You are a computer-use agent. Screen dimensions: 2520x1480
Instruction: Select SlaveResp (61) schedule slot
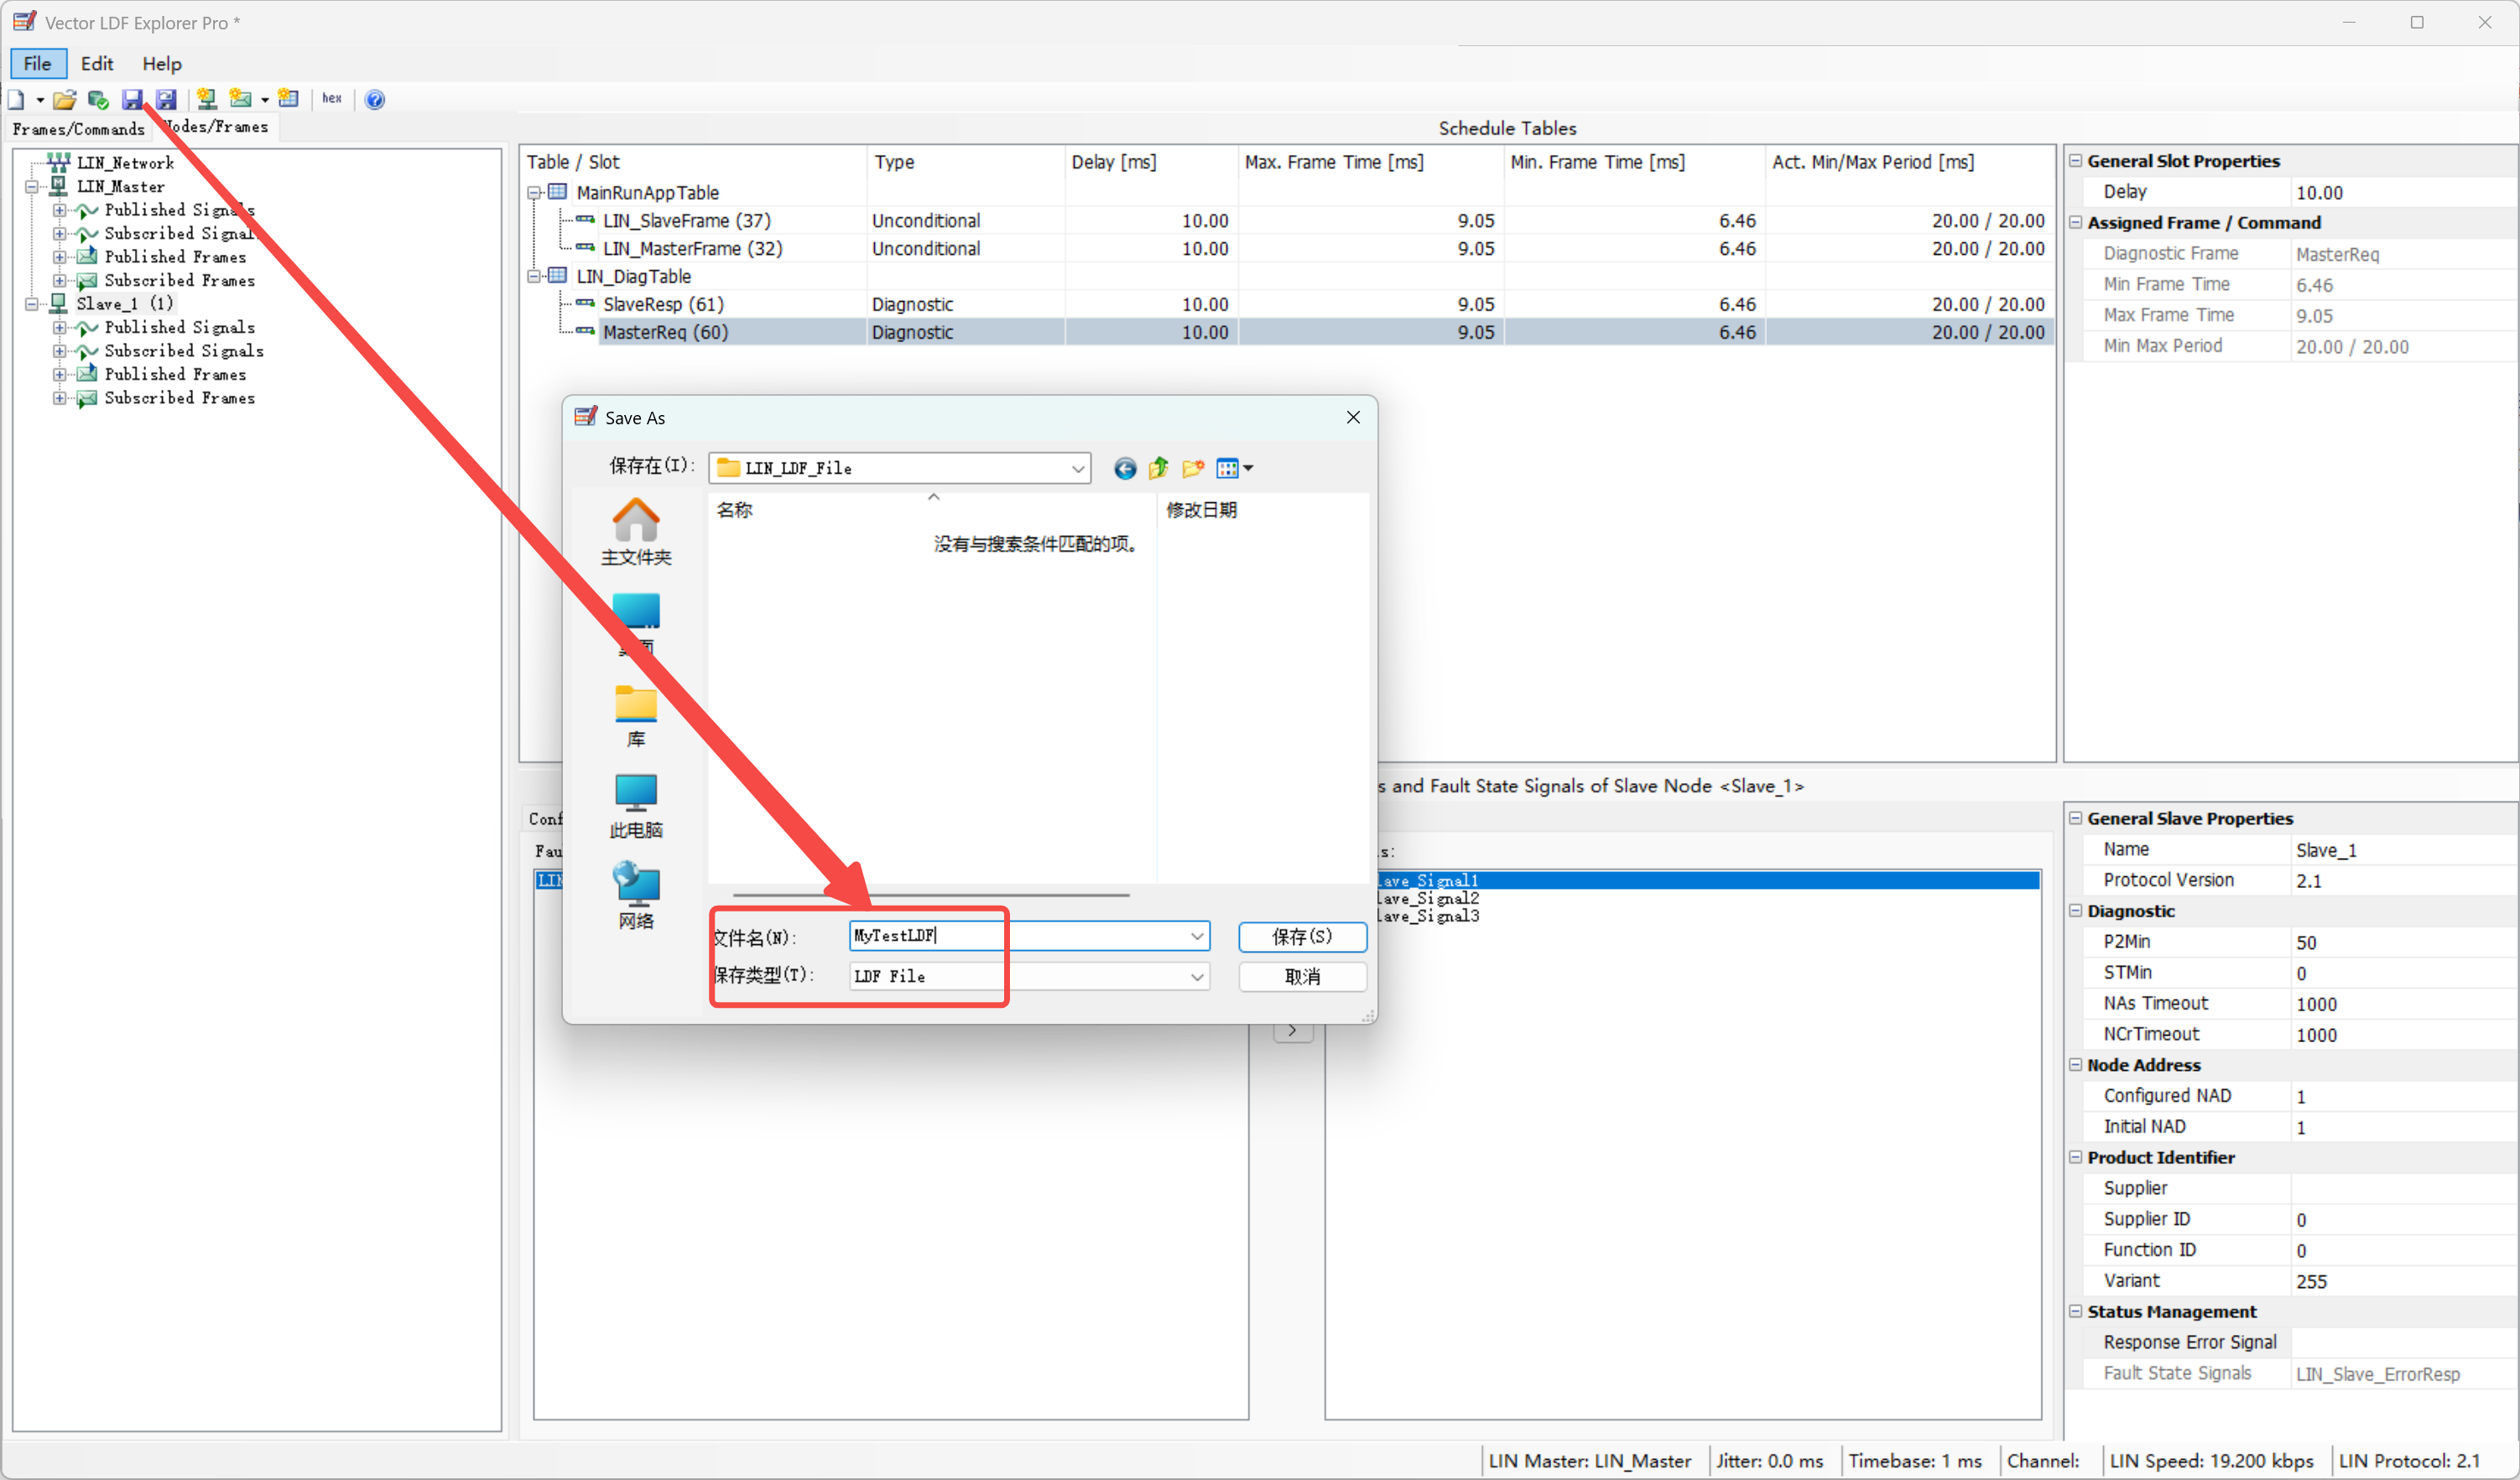click(x=663, y=304)
